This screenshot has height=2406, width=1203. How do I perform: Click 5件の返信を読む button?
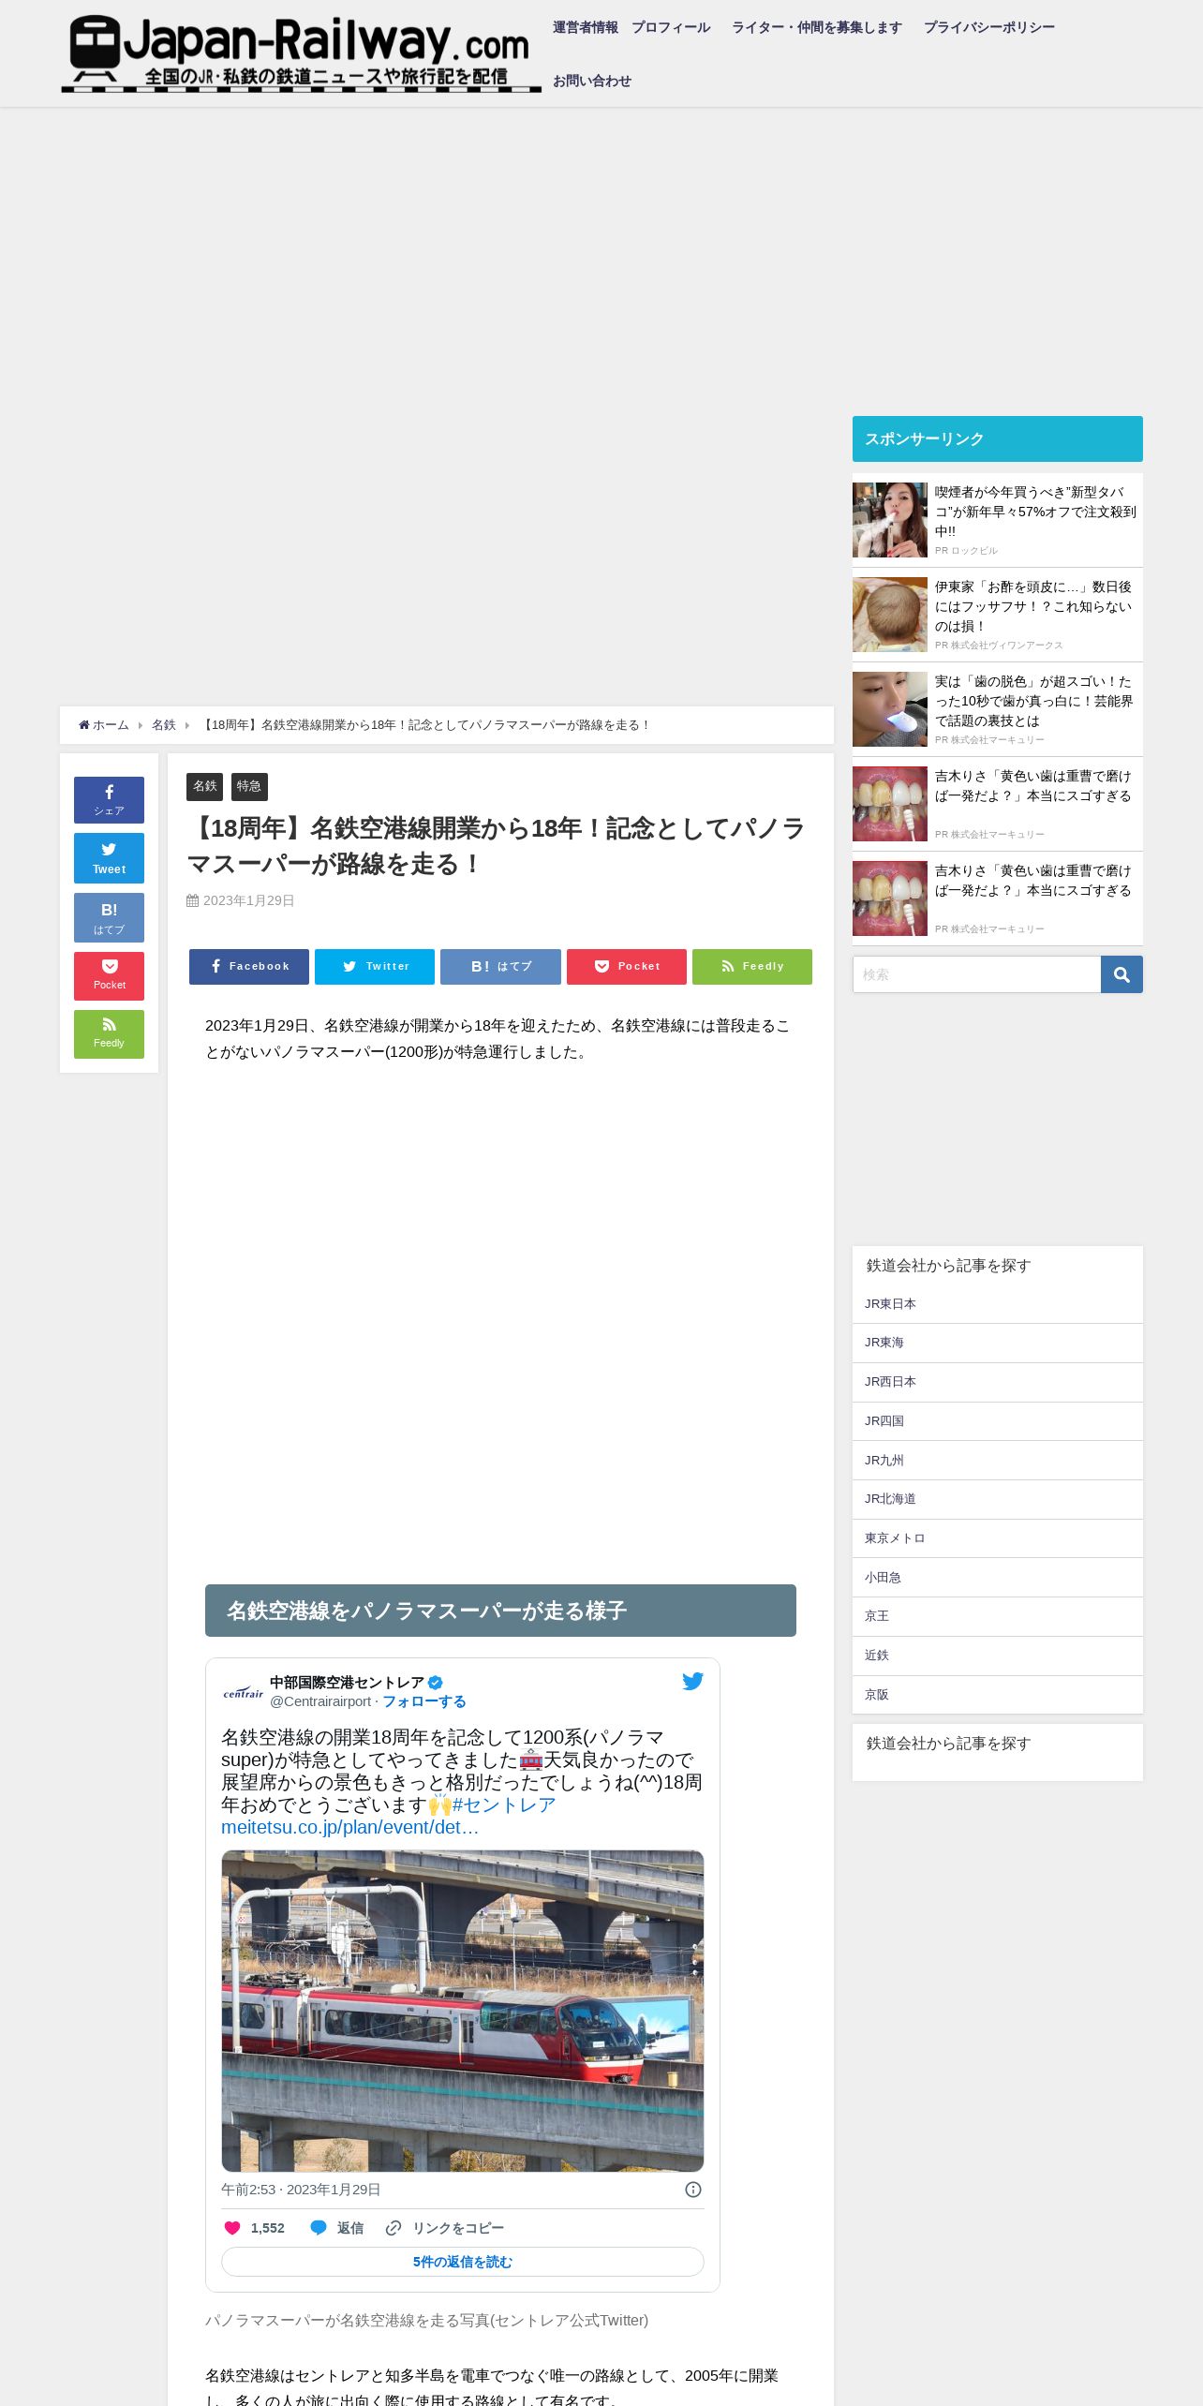pyautogui.click(x=463, y=2262)
